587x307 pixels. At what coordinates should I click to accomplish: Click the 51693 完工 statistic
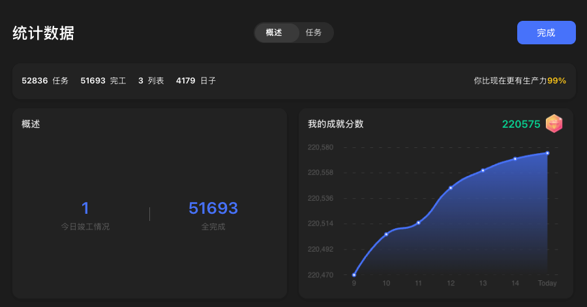(x=103, y=81)
